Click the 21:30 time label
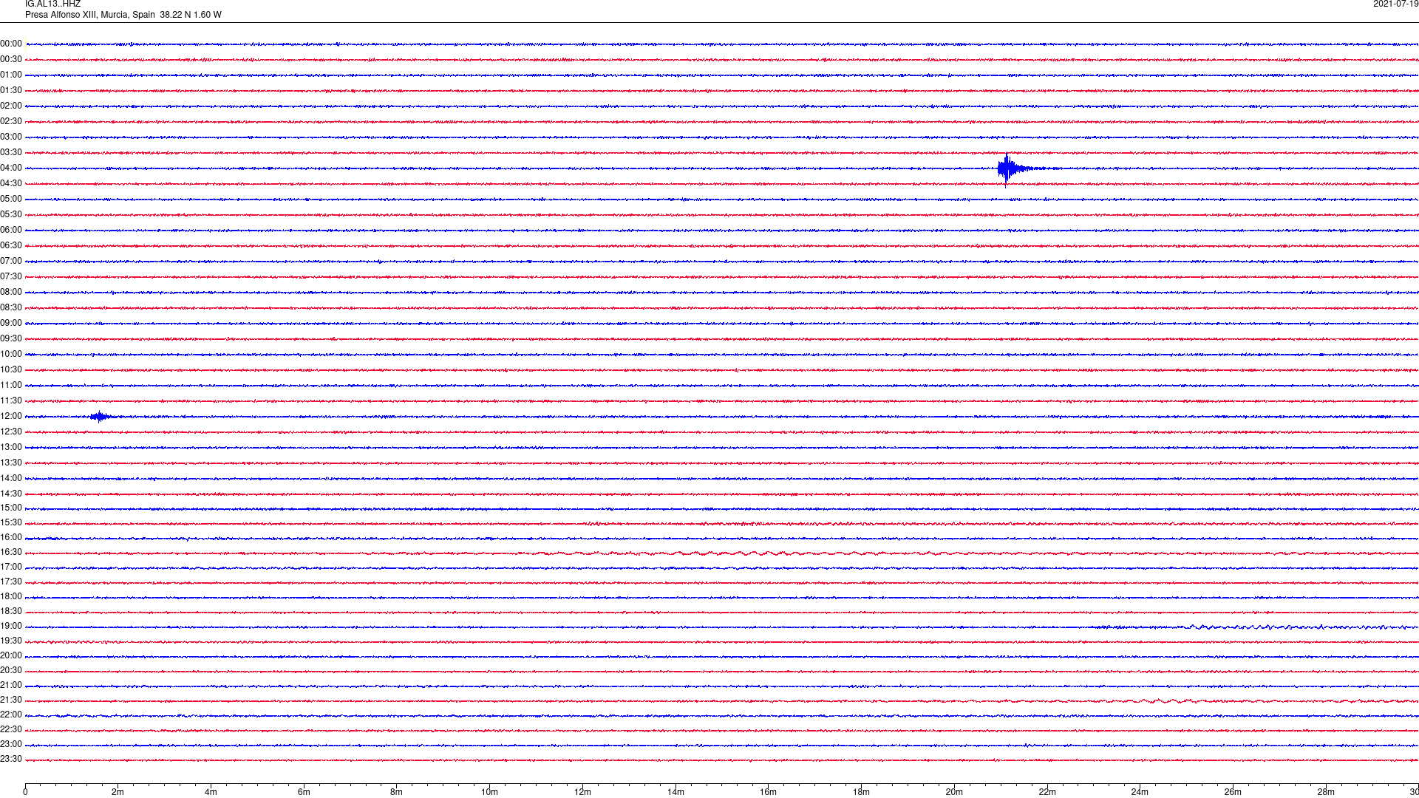Viewport: 1419px width, 798px height. tap(11, 700)
